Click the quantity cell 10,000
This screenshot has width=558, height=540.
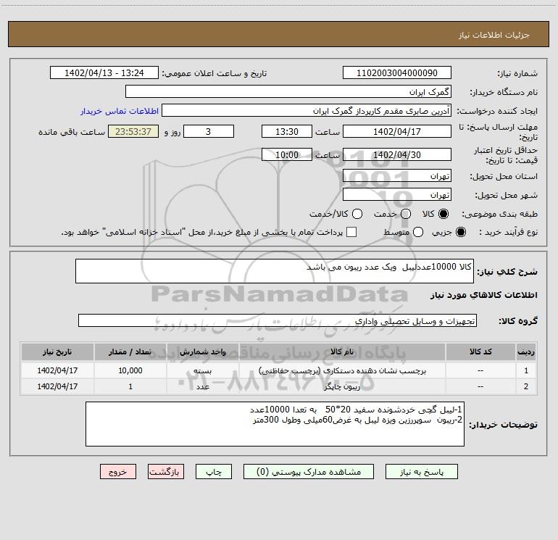click(130, 370)
